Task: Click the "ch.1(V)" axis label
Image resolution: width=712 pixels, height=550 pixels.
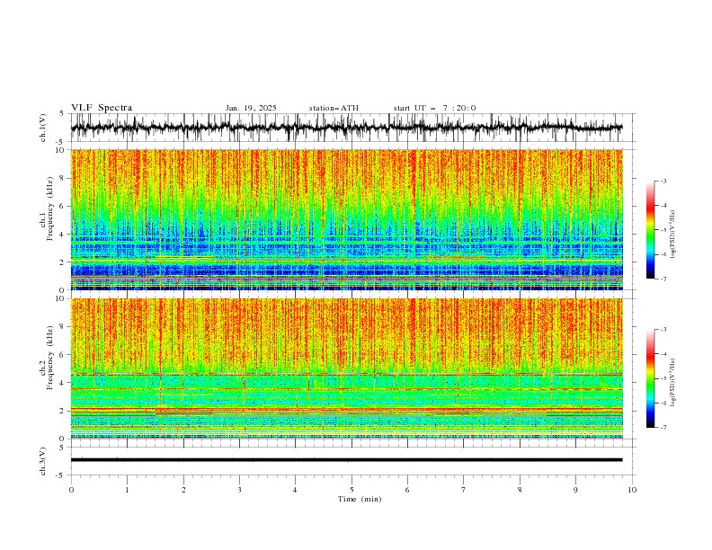Action: (43, 128)
